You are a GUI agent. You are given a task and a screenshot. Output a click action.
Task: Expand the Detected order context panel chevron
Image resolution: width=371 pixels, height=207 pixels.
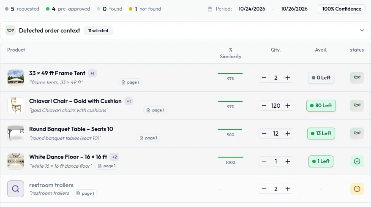coord(362,30)
